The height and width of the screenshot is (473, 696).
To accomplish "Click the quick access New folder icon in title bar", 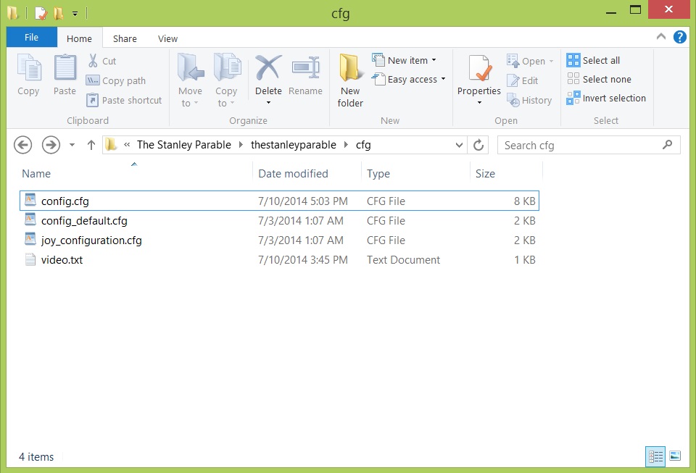I will click(58, 13).
